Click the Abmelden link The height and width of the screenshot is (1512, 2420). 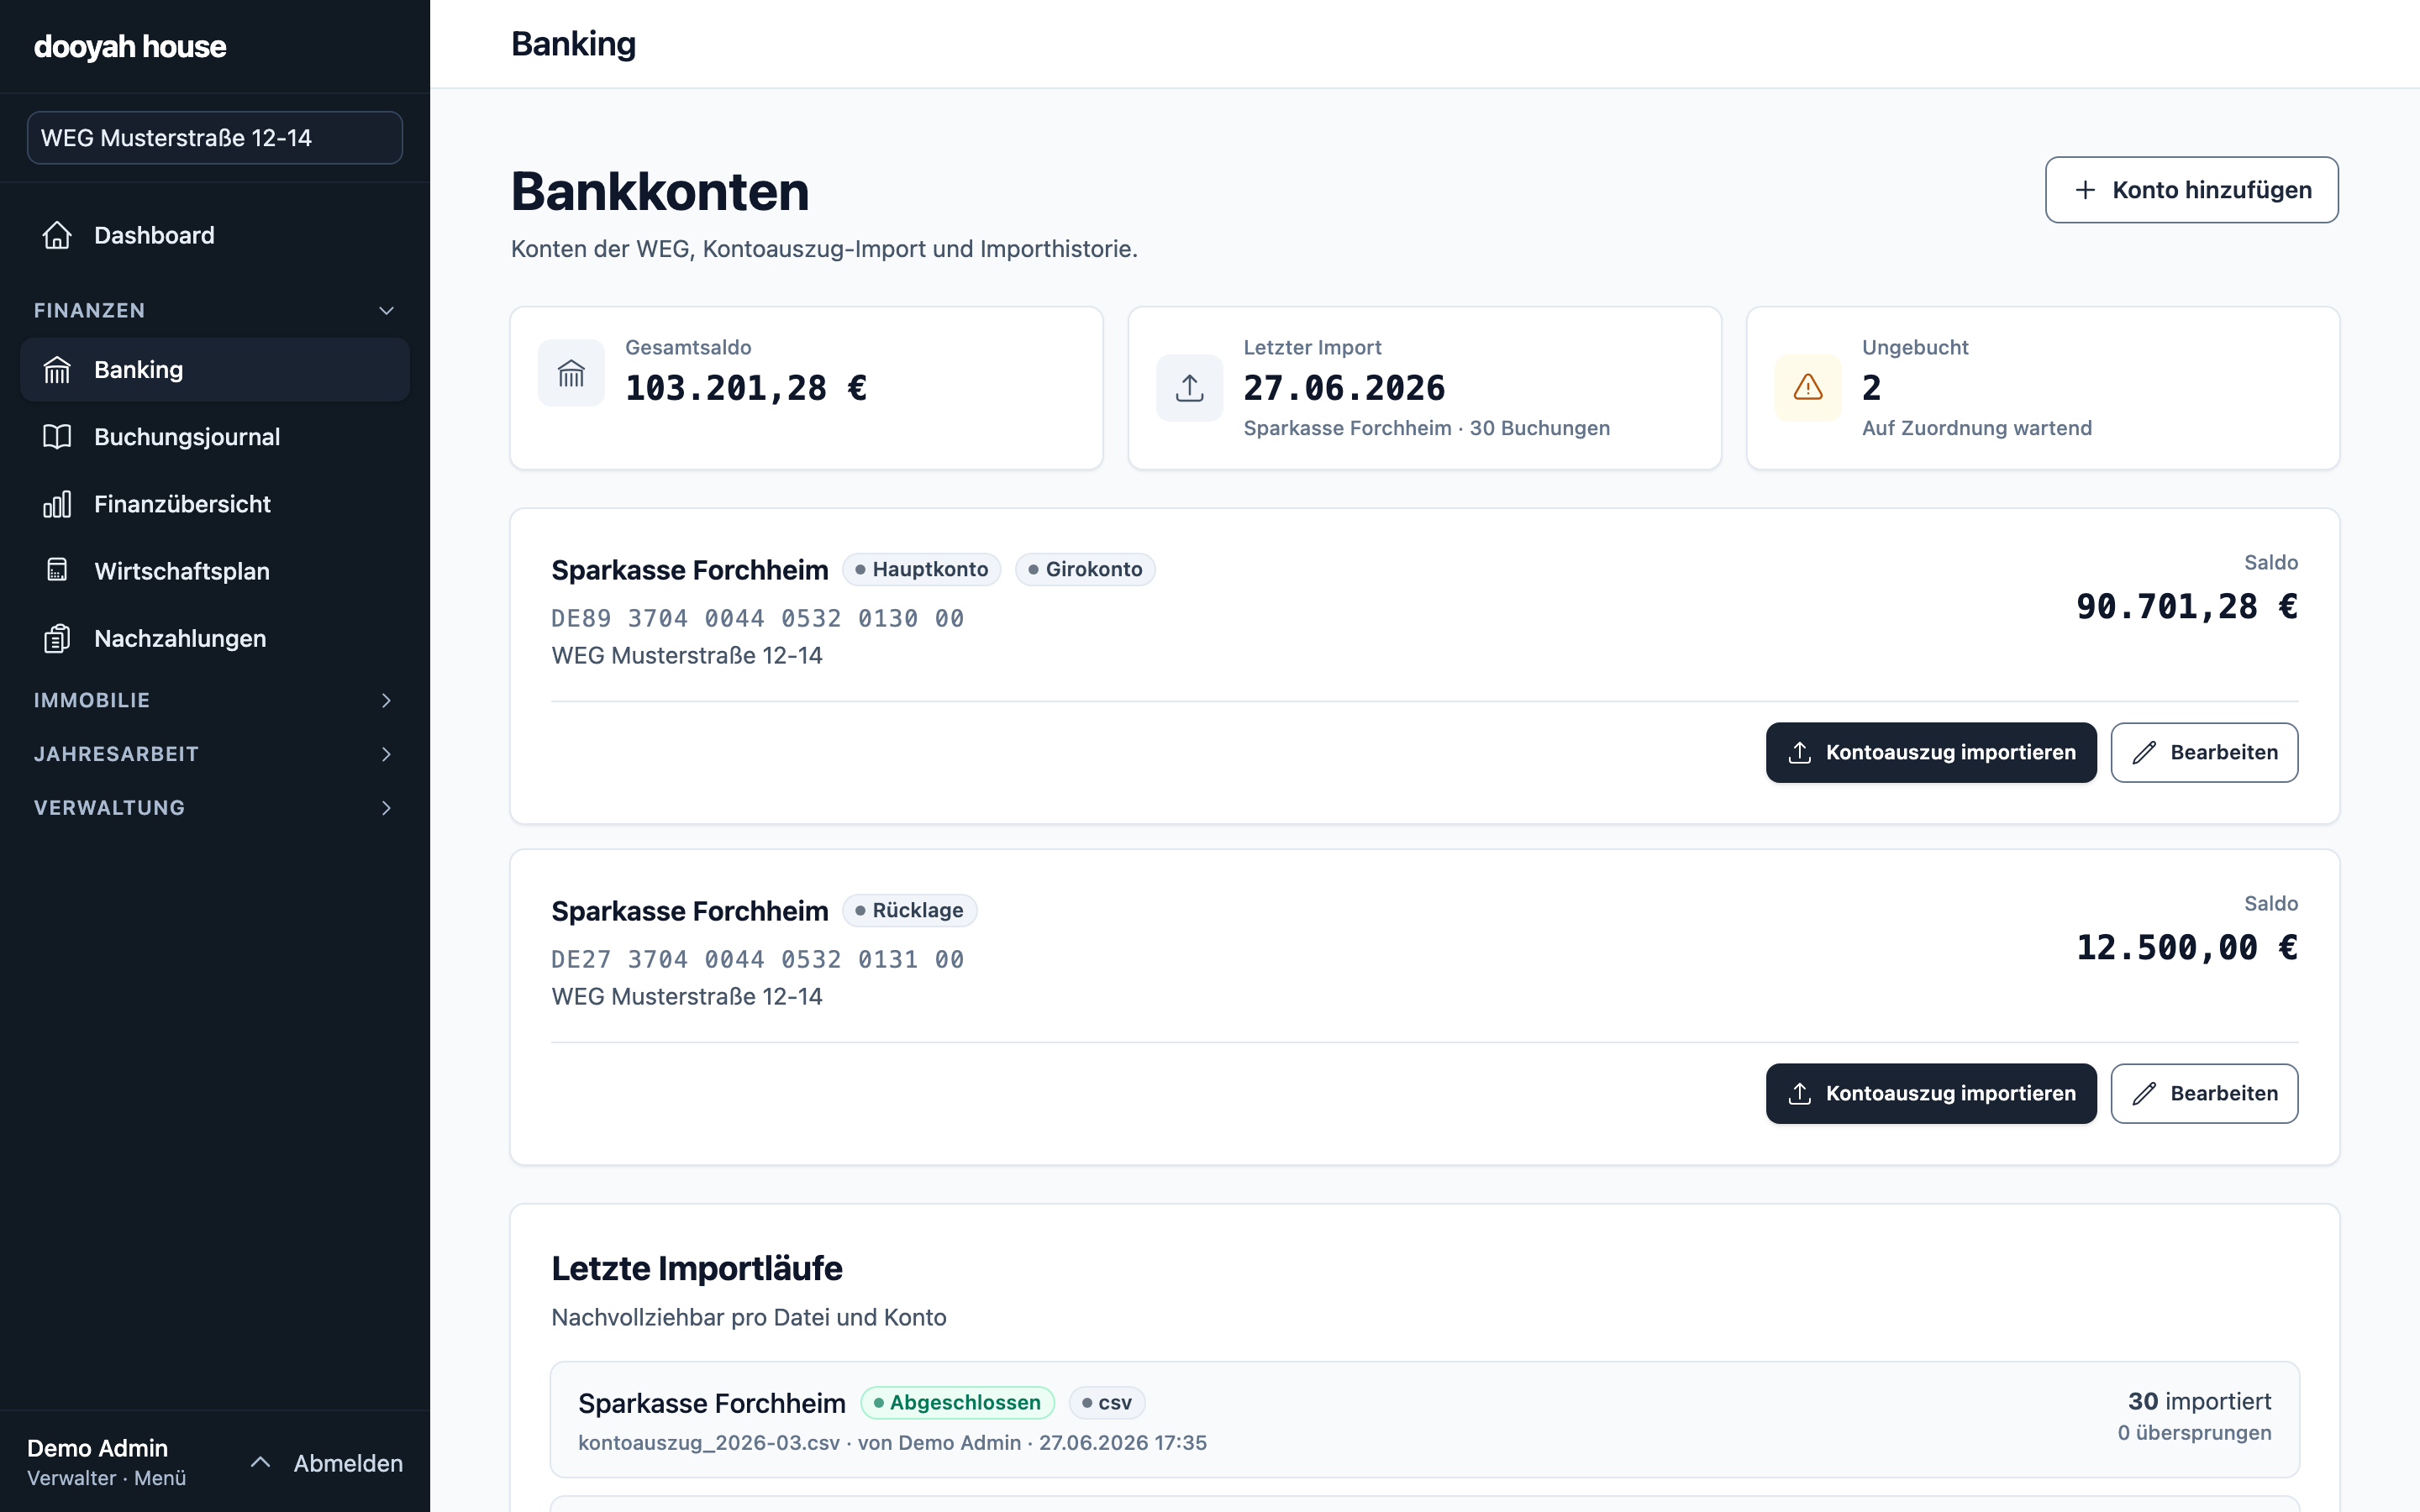tap(348, 1463)
